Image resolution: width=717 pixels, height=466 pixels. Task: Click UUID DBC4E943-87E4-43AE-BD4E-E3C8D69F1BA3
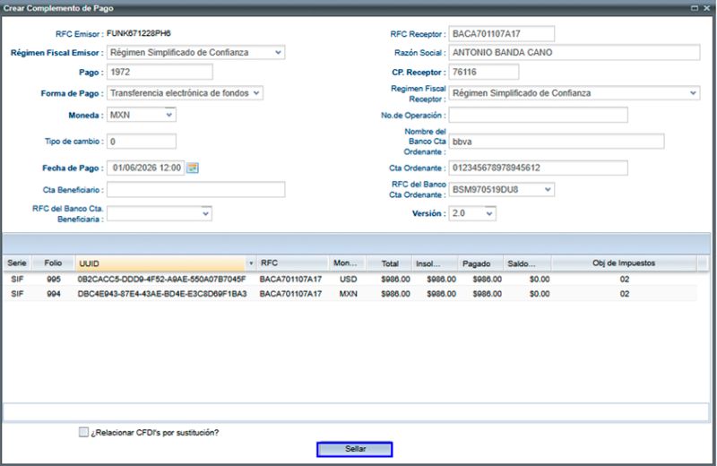point(162,294)
